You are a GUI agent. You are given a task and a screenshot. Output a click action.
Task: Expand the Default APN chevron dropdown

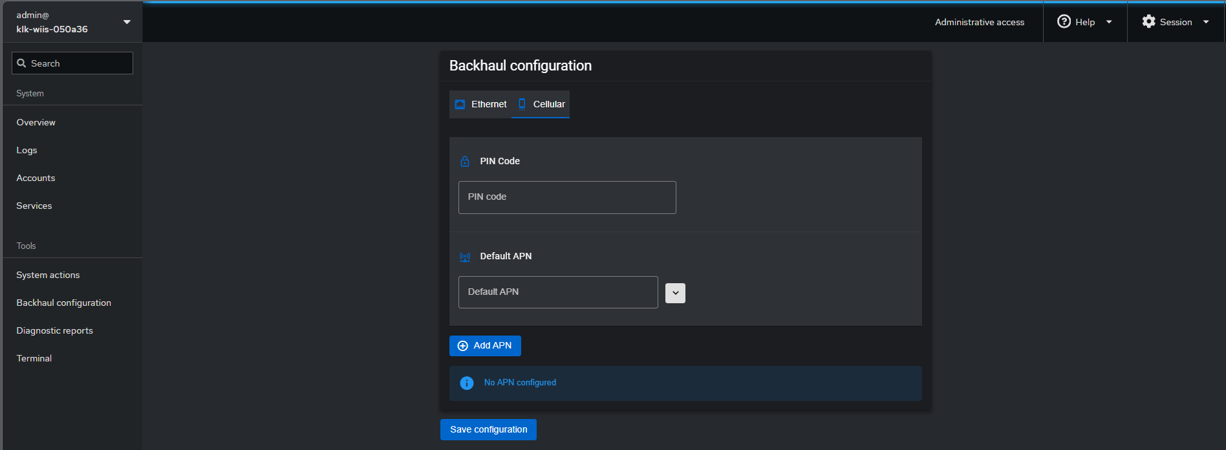click(x=675, y=293)
